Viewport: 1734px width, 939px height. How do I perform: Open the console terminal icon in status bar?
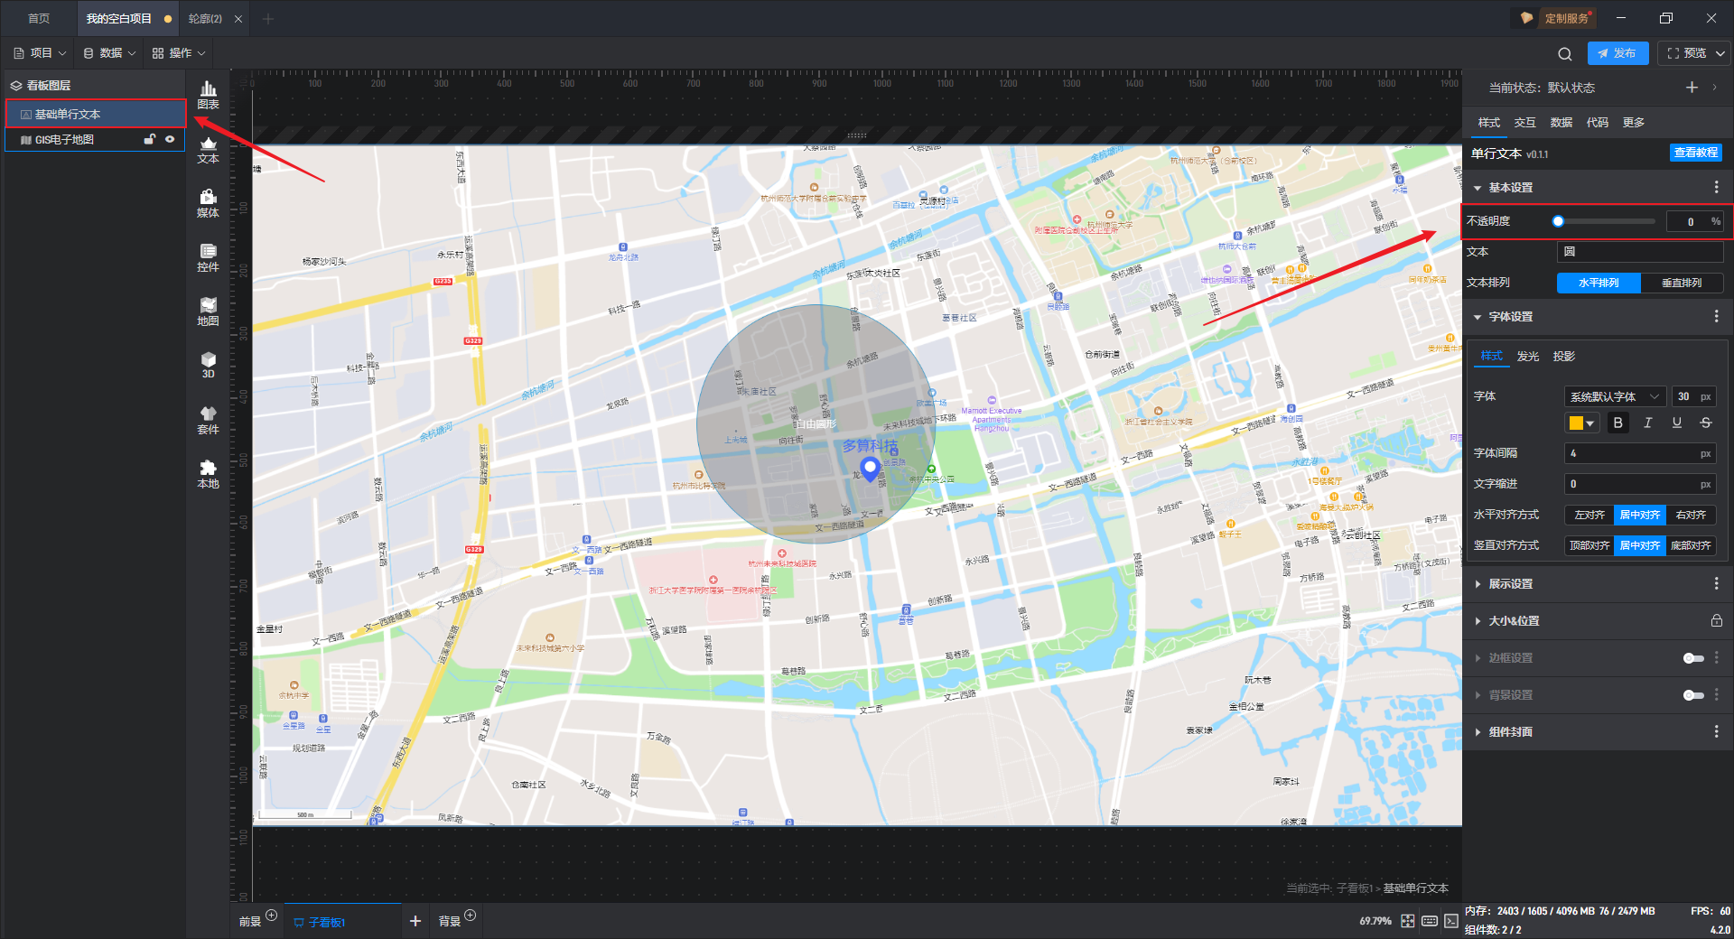pyautogui.click(x=1450, y=921)
